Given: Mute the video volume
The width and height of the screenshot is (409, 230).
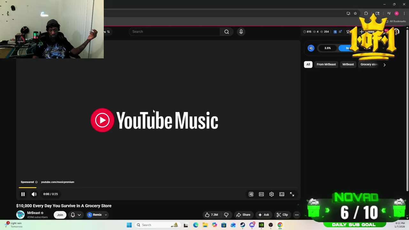Looking at the screenshot, I should (x=34, y=194).
